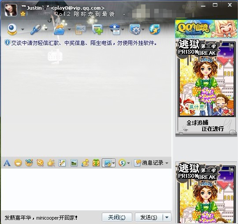
Task: Click the lower 逃獄 Prison Break QQ show
Action: tap(206, 193)
